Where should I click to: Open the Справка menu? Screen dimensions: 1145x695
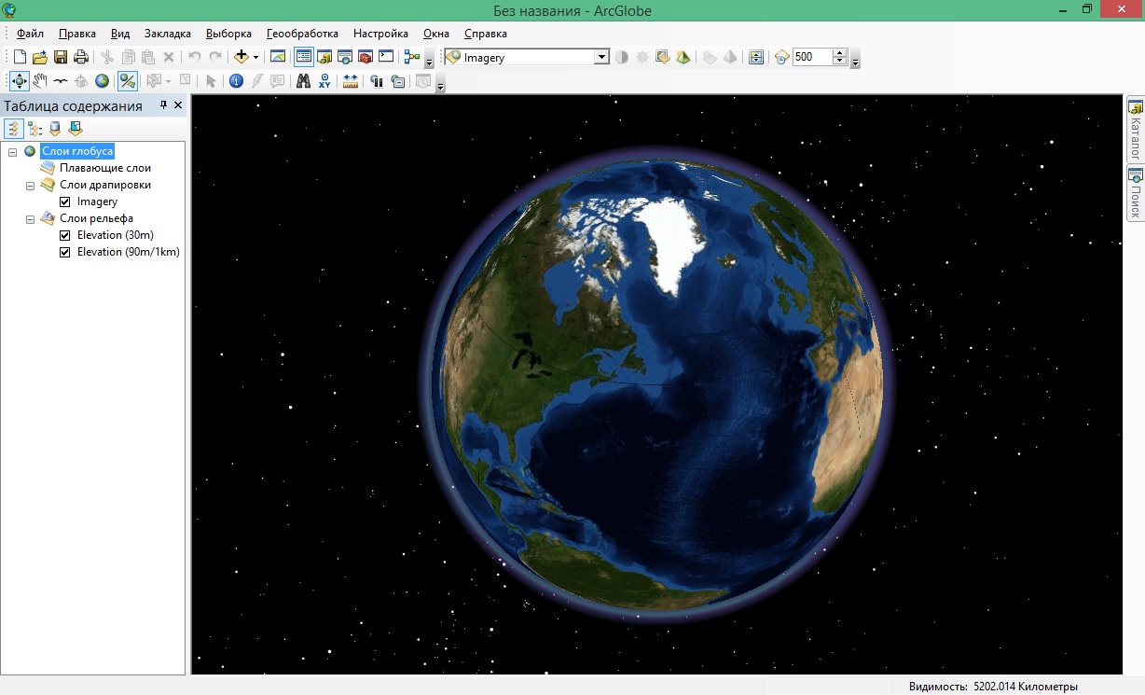coord(485,33)
